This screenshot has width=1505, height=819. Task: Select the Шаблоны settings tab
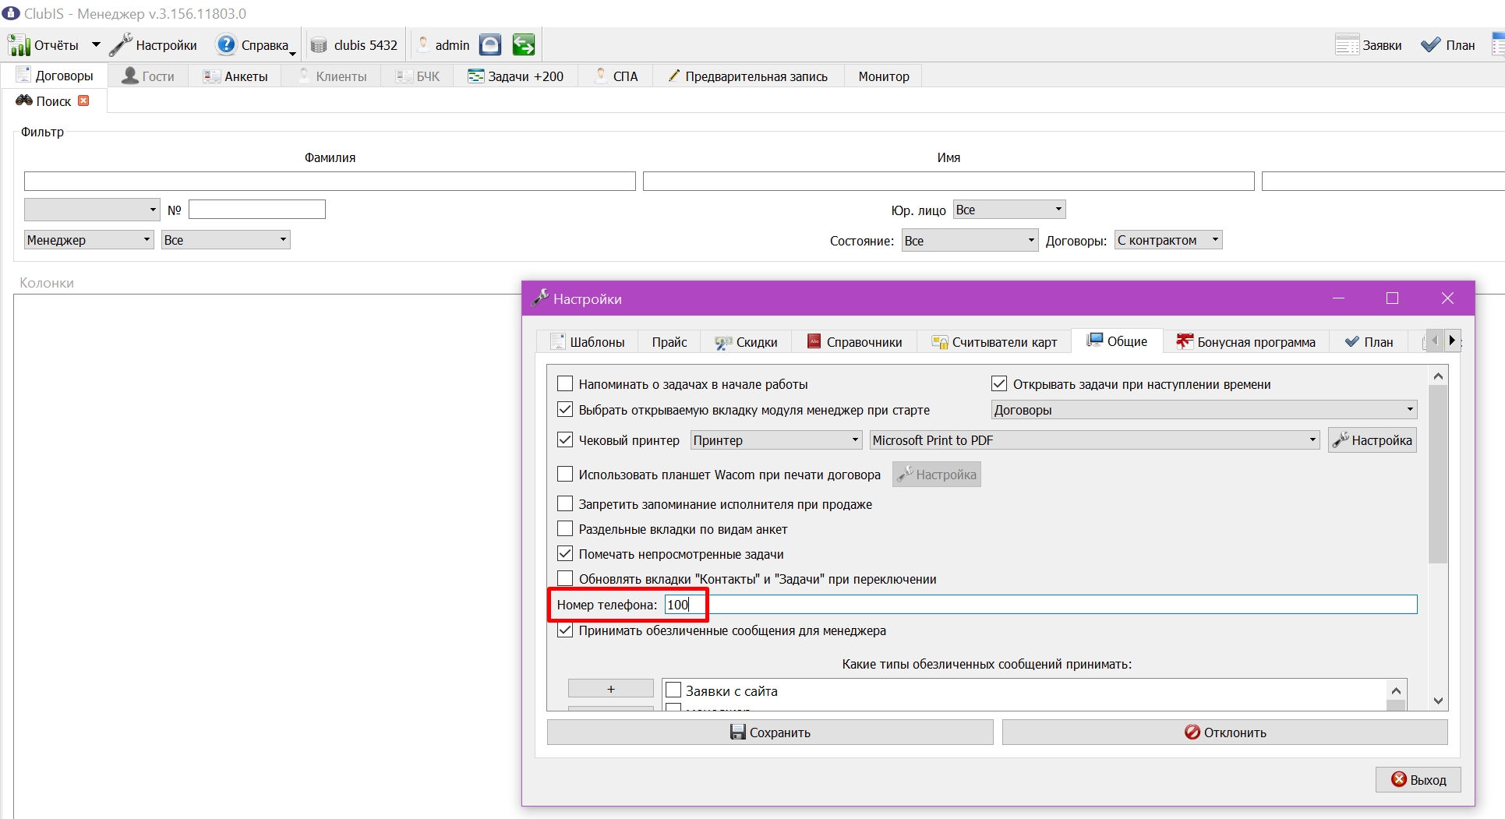[x=588, y=342]
